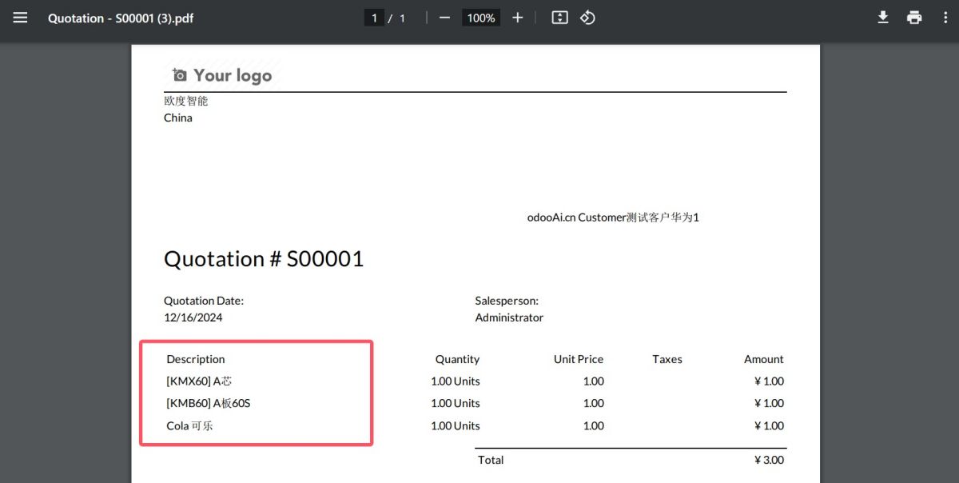959x483 pixels.
Task: Click the unit price in the [KMX60] row
Action: [x=594, y=381]
